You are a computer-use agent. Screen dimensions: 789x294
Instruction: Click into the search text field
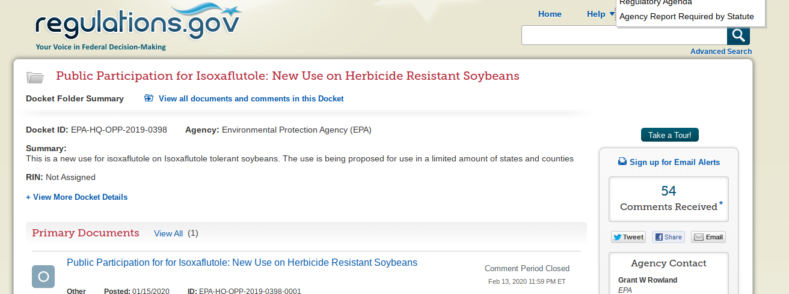[x=624, y=35]
